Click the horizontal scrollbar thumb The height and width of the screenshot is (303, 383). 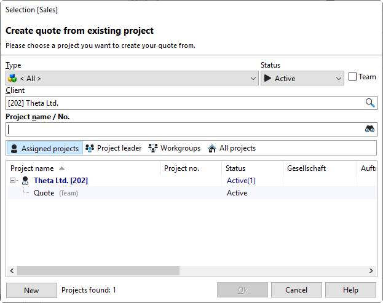coord(98,270)
